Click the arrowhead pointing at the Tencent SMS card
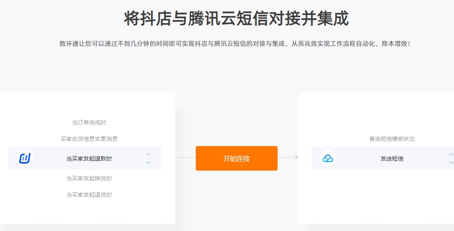This screenshot has width=454, height=231. (296, 158)
